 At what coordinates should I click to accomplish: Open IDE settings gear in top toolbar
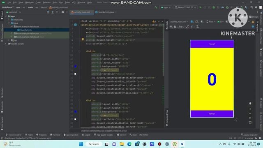click(256, 7)
